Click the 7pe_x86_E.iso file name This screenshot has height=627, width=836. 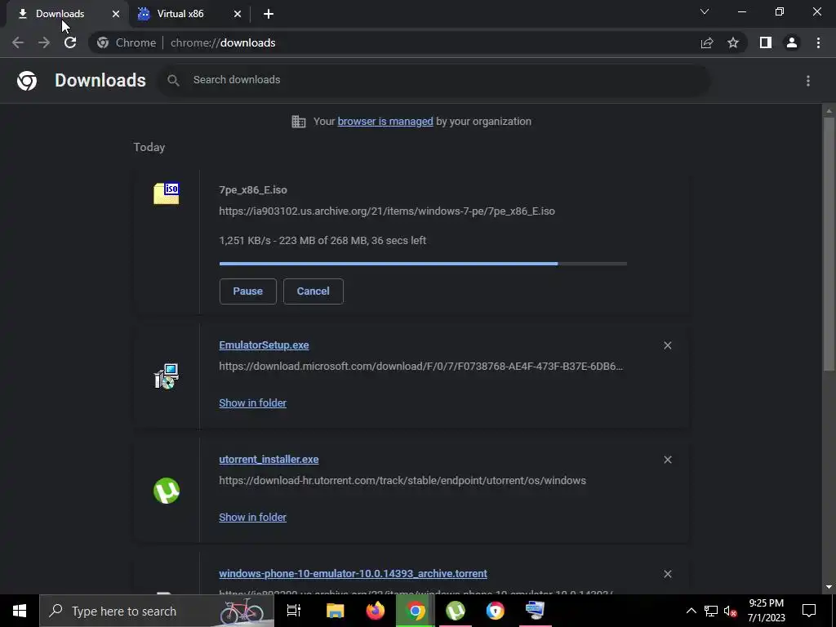click(253, 189)
